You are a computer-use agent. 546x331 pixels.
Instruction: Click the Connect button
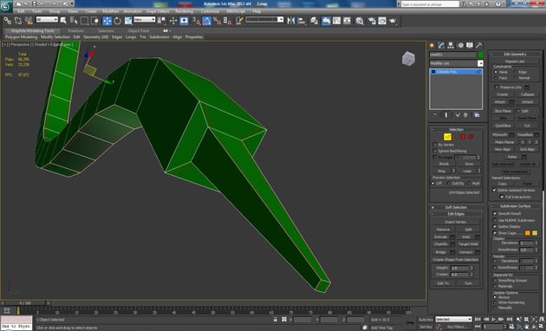coord(465,252)
